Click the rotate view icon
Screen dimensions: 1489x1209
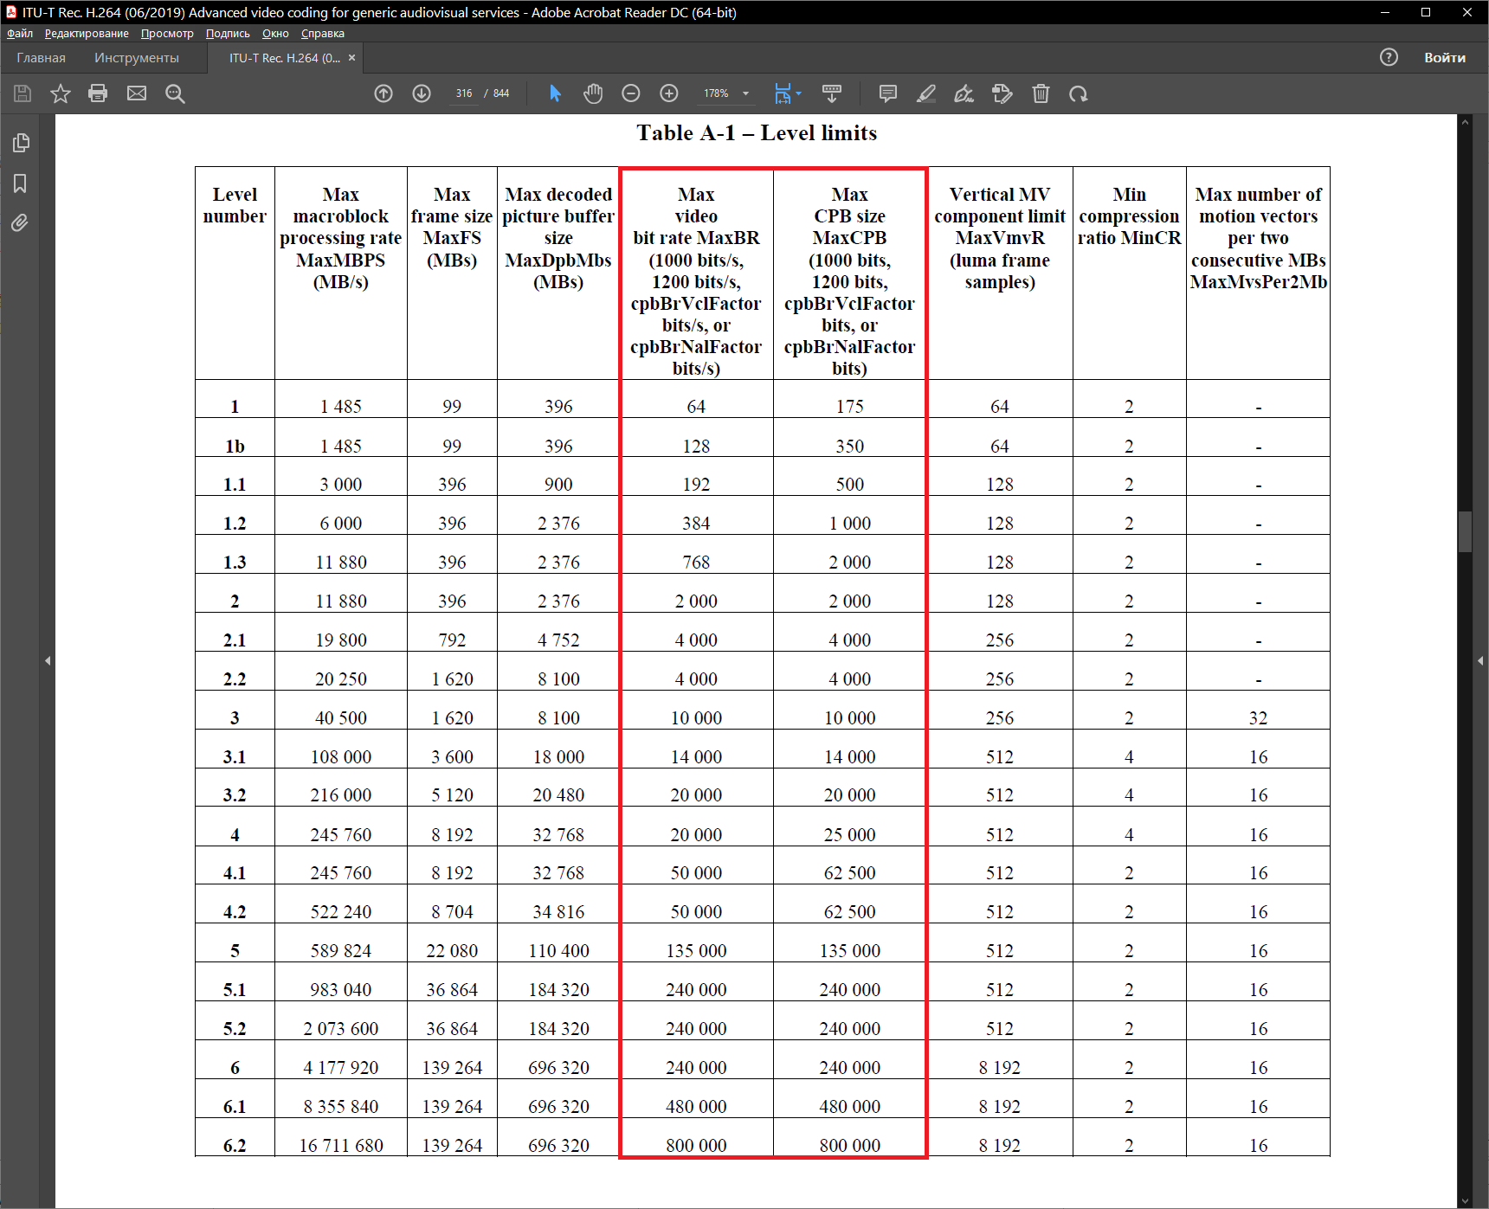pyautogui.click(x=1078, y=93)
